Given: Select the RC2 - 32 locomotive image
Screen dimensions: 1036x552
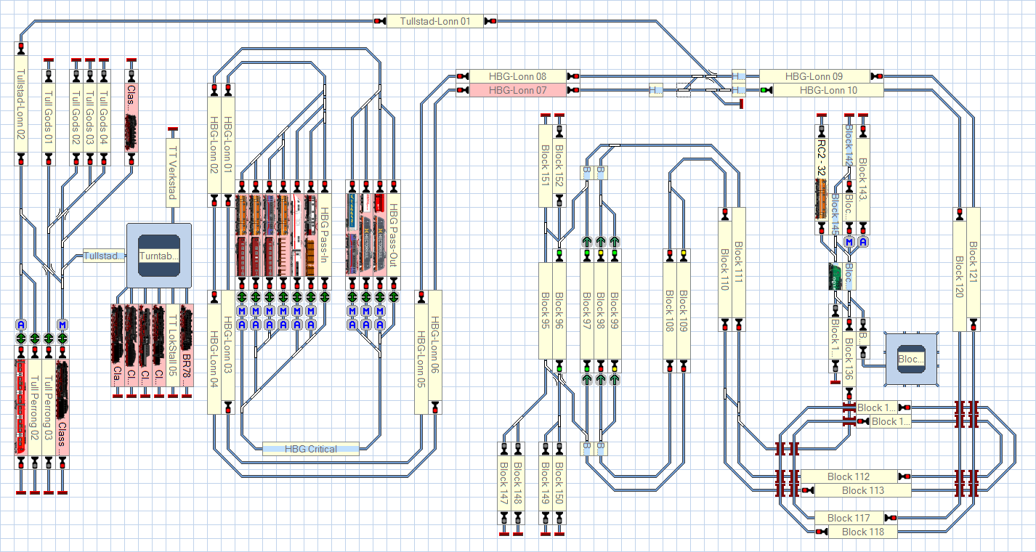Looking at the screenshot, I should coord(821,199).
